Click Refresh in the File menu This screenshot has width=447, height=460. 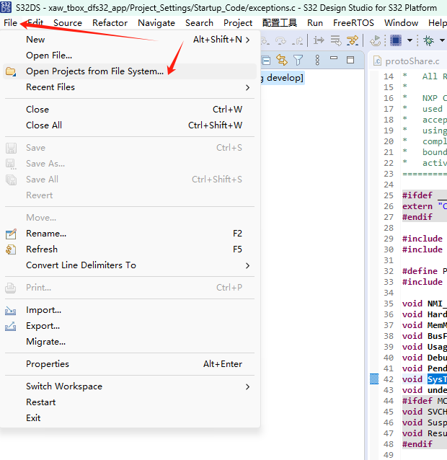point(42,249)
